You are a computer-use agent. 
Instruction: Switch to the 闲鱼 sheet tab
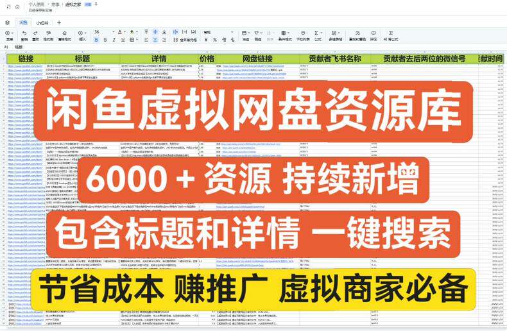coord(23,22)
